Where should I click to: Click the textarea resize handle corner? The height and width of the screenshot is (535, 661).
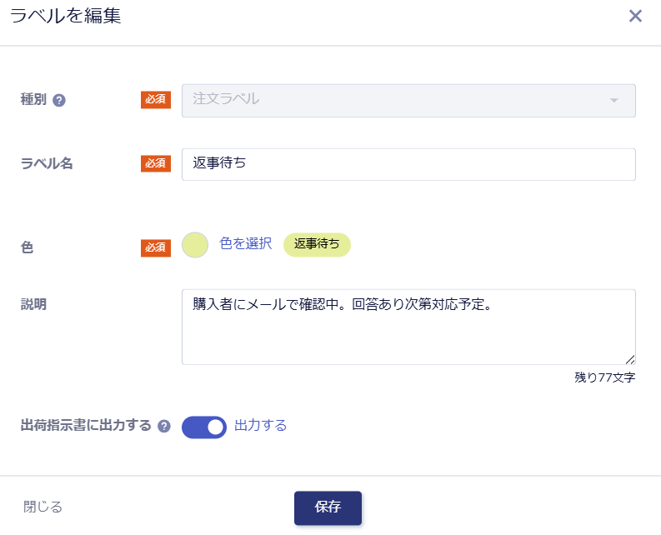[x=630, y=359]
